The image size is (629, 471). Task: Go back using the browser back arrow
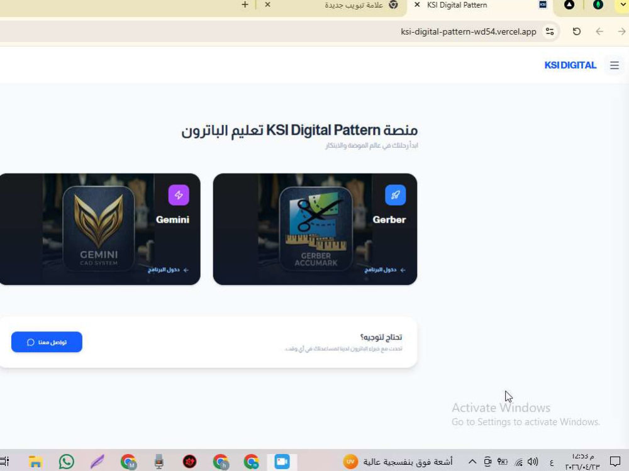599,31
